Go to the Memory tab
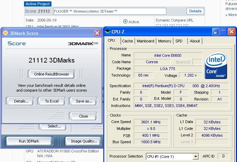The image size is (237, 162). pos(165,41)
